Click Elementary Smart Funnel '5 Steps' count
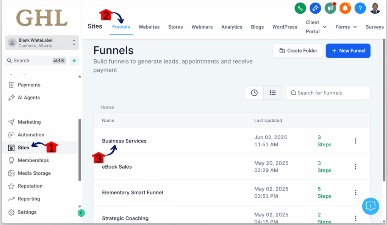 324,192
